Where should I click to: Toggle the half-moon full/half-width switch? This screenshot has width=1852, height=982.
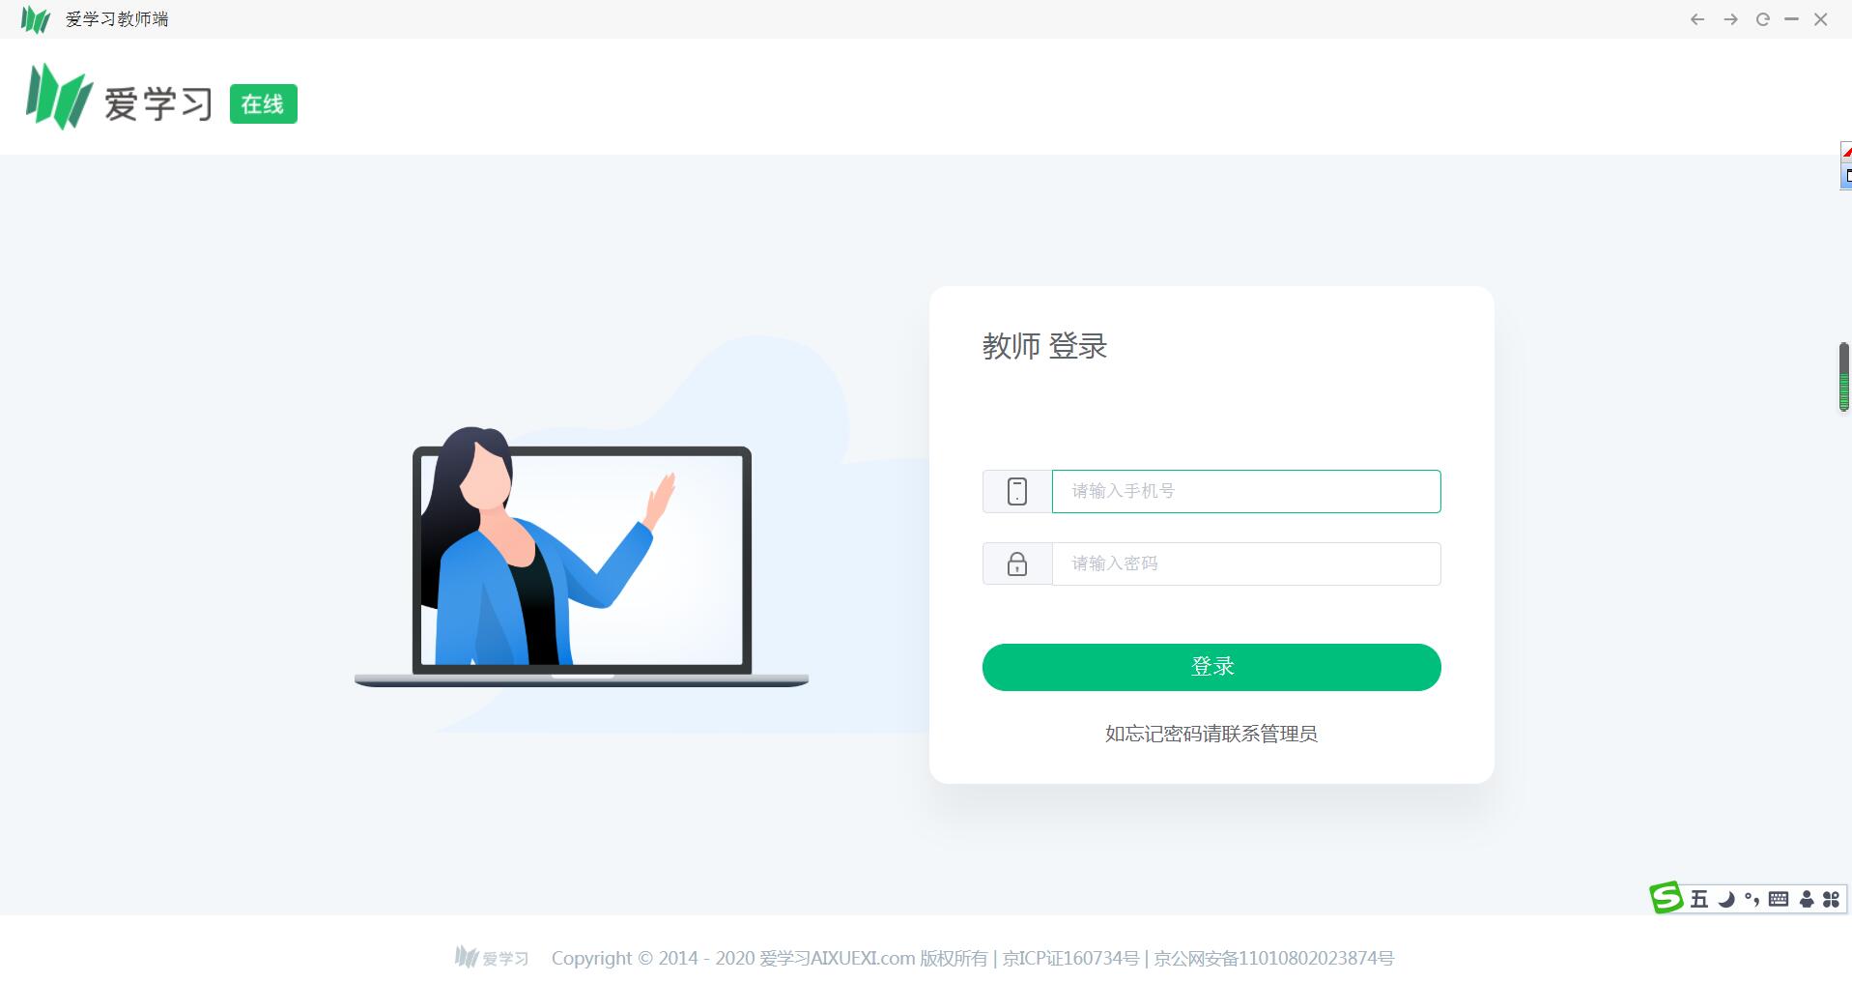pos(1726,899)
